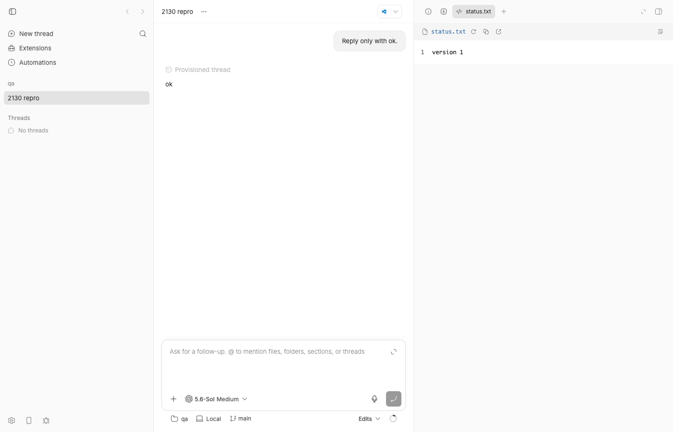Open the panel tab left of status.txt

pyautogui.click(x=444, y=12)
